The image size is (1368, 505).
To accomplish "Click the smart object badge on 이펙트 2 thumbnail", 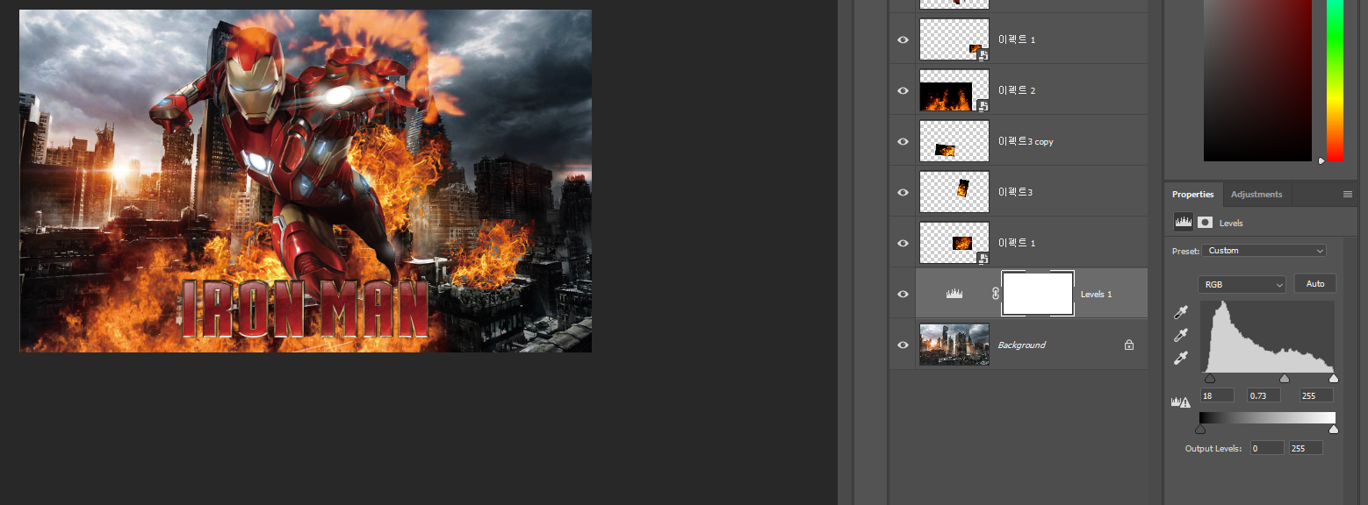I will (983, 105).
